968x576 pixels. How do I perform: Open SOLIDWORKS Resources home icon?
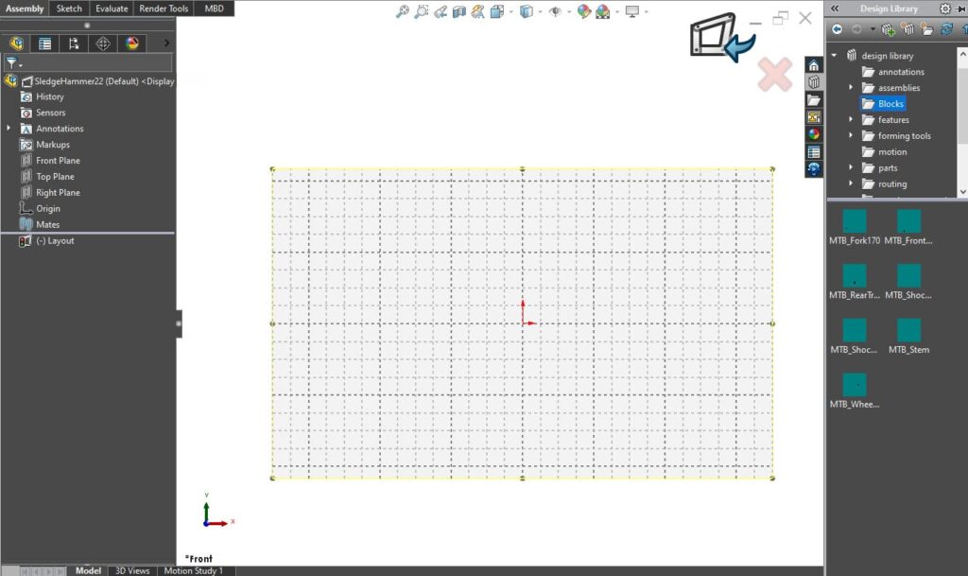(813, 66)
